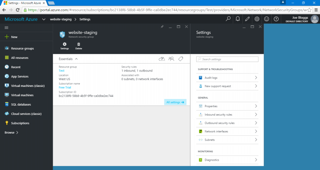Viewport: 320px width, 170px height.
Task: Click the network security group shield icon
Action: (62, 34)
